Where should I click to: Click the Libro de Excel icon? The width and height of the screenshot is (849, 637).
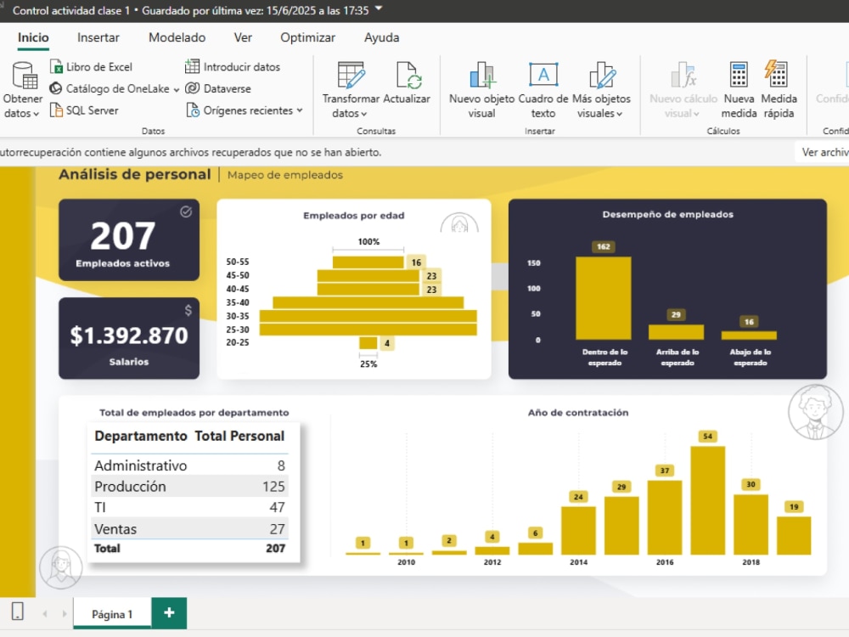56,66
